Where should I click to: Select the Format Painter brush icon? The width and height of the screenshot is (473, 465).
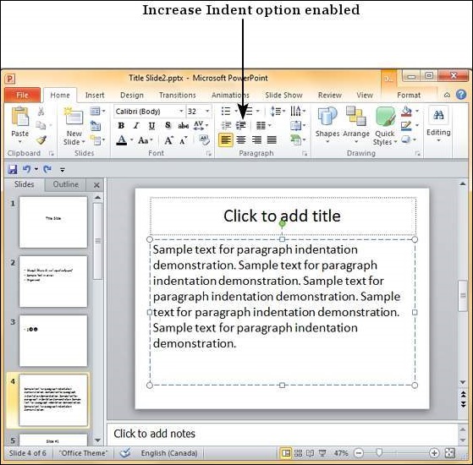pos(41,139)
